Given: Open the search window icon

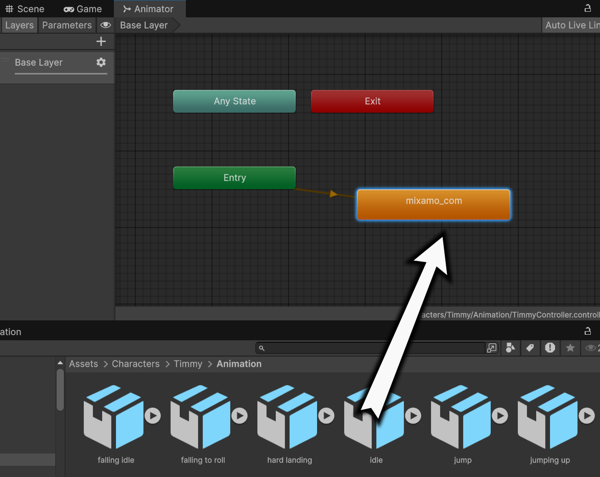Looking at the screenshot, I should coord(492,348).
